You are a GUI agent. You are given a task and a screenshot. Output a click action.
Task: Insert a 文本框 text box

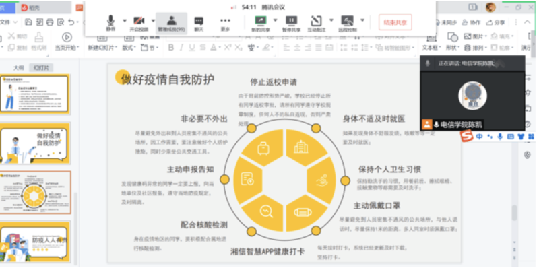coord(431,42)
